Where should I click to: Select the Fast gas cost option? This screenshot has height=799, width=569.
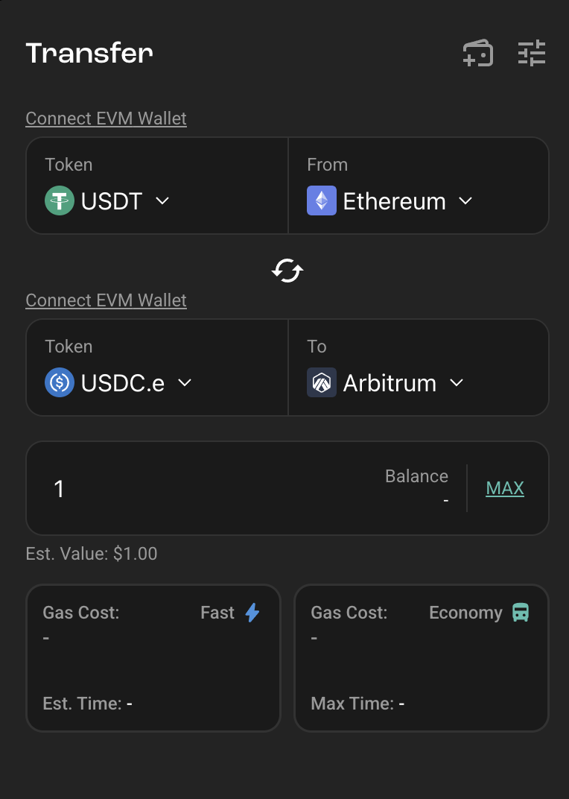click(x=153, y=658)
